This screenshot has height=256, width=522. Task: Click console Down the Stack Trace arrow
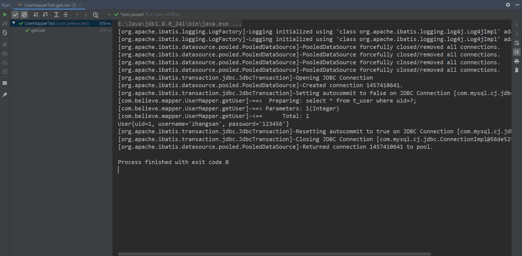point(517,34)
